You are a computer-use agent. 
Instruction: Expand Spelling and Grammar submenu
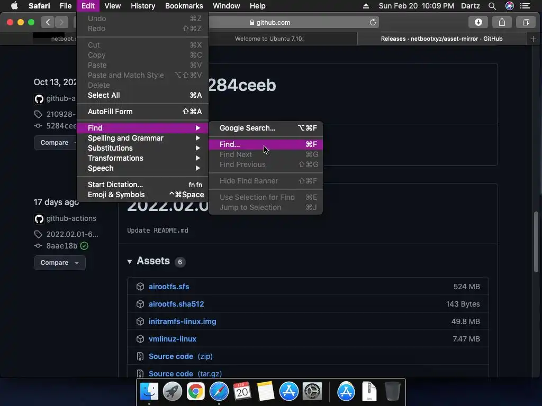pyautogui.click(x=143, y=138)
